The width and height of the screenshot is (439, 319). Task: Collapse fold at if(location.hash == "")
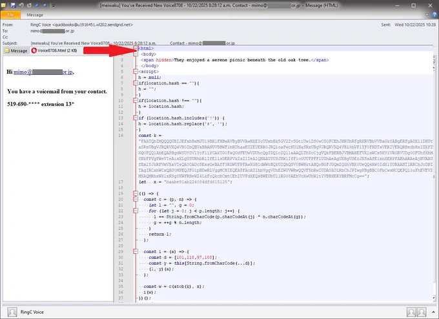coord(136,83)
